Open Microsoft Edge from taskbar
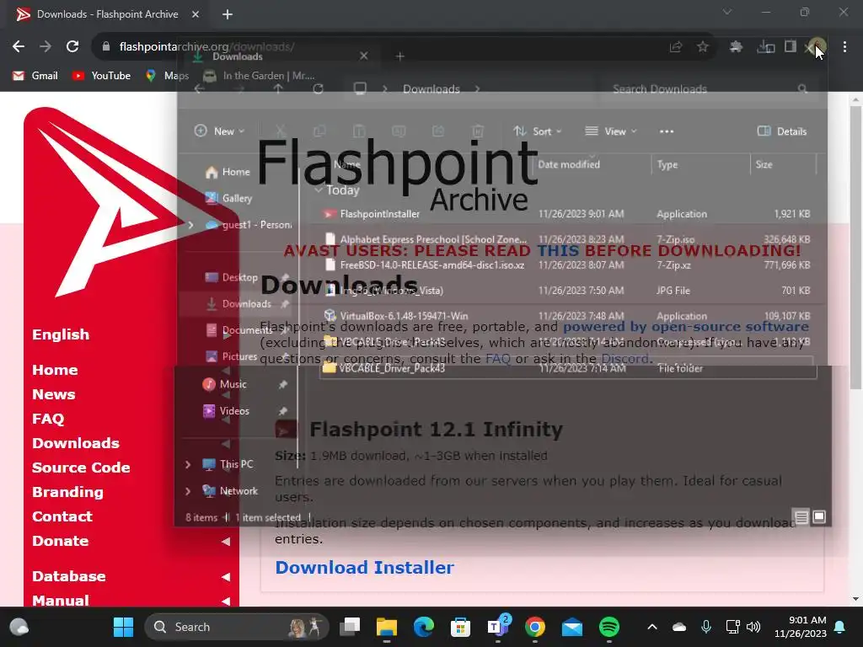This screenshot has width=863, height=647. [x=424, y=627]
